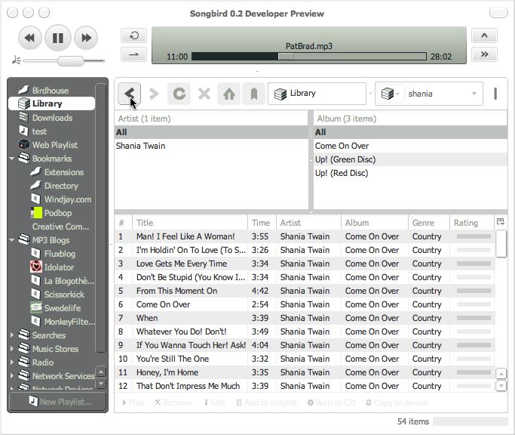Viewport: 515px width, 435px height.
Task: Toggle the repeat mode button
Action: (133, 35)
